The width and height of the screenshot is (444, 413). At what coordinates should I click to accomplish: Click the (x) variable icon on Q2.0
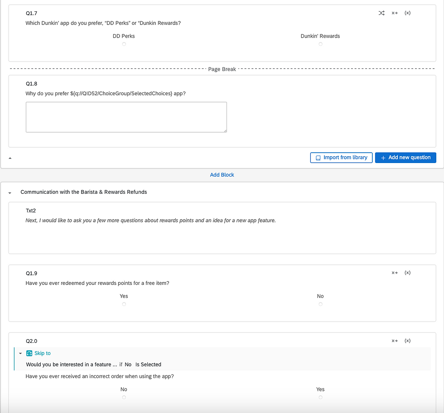click(407, 341)
